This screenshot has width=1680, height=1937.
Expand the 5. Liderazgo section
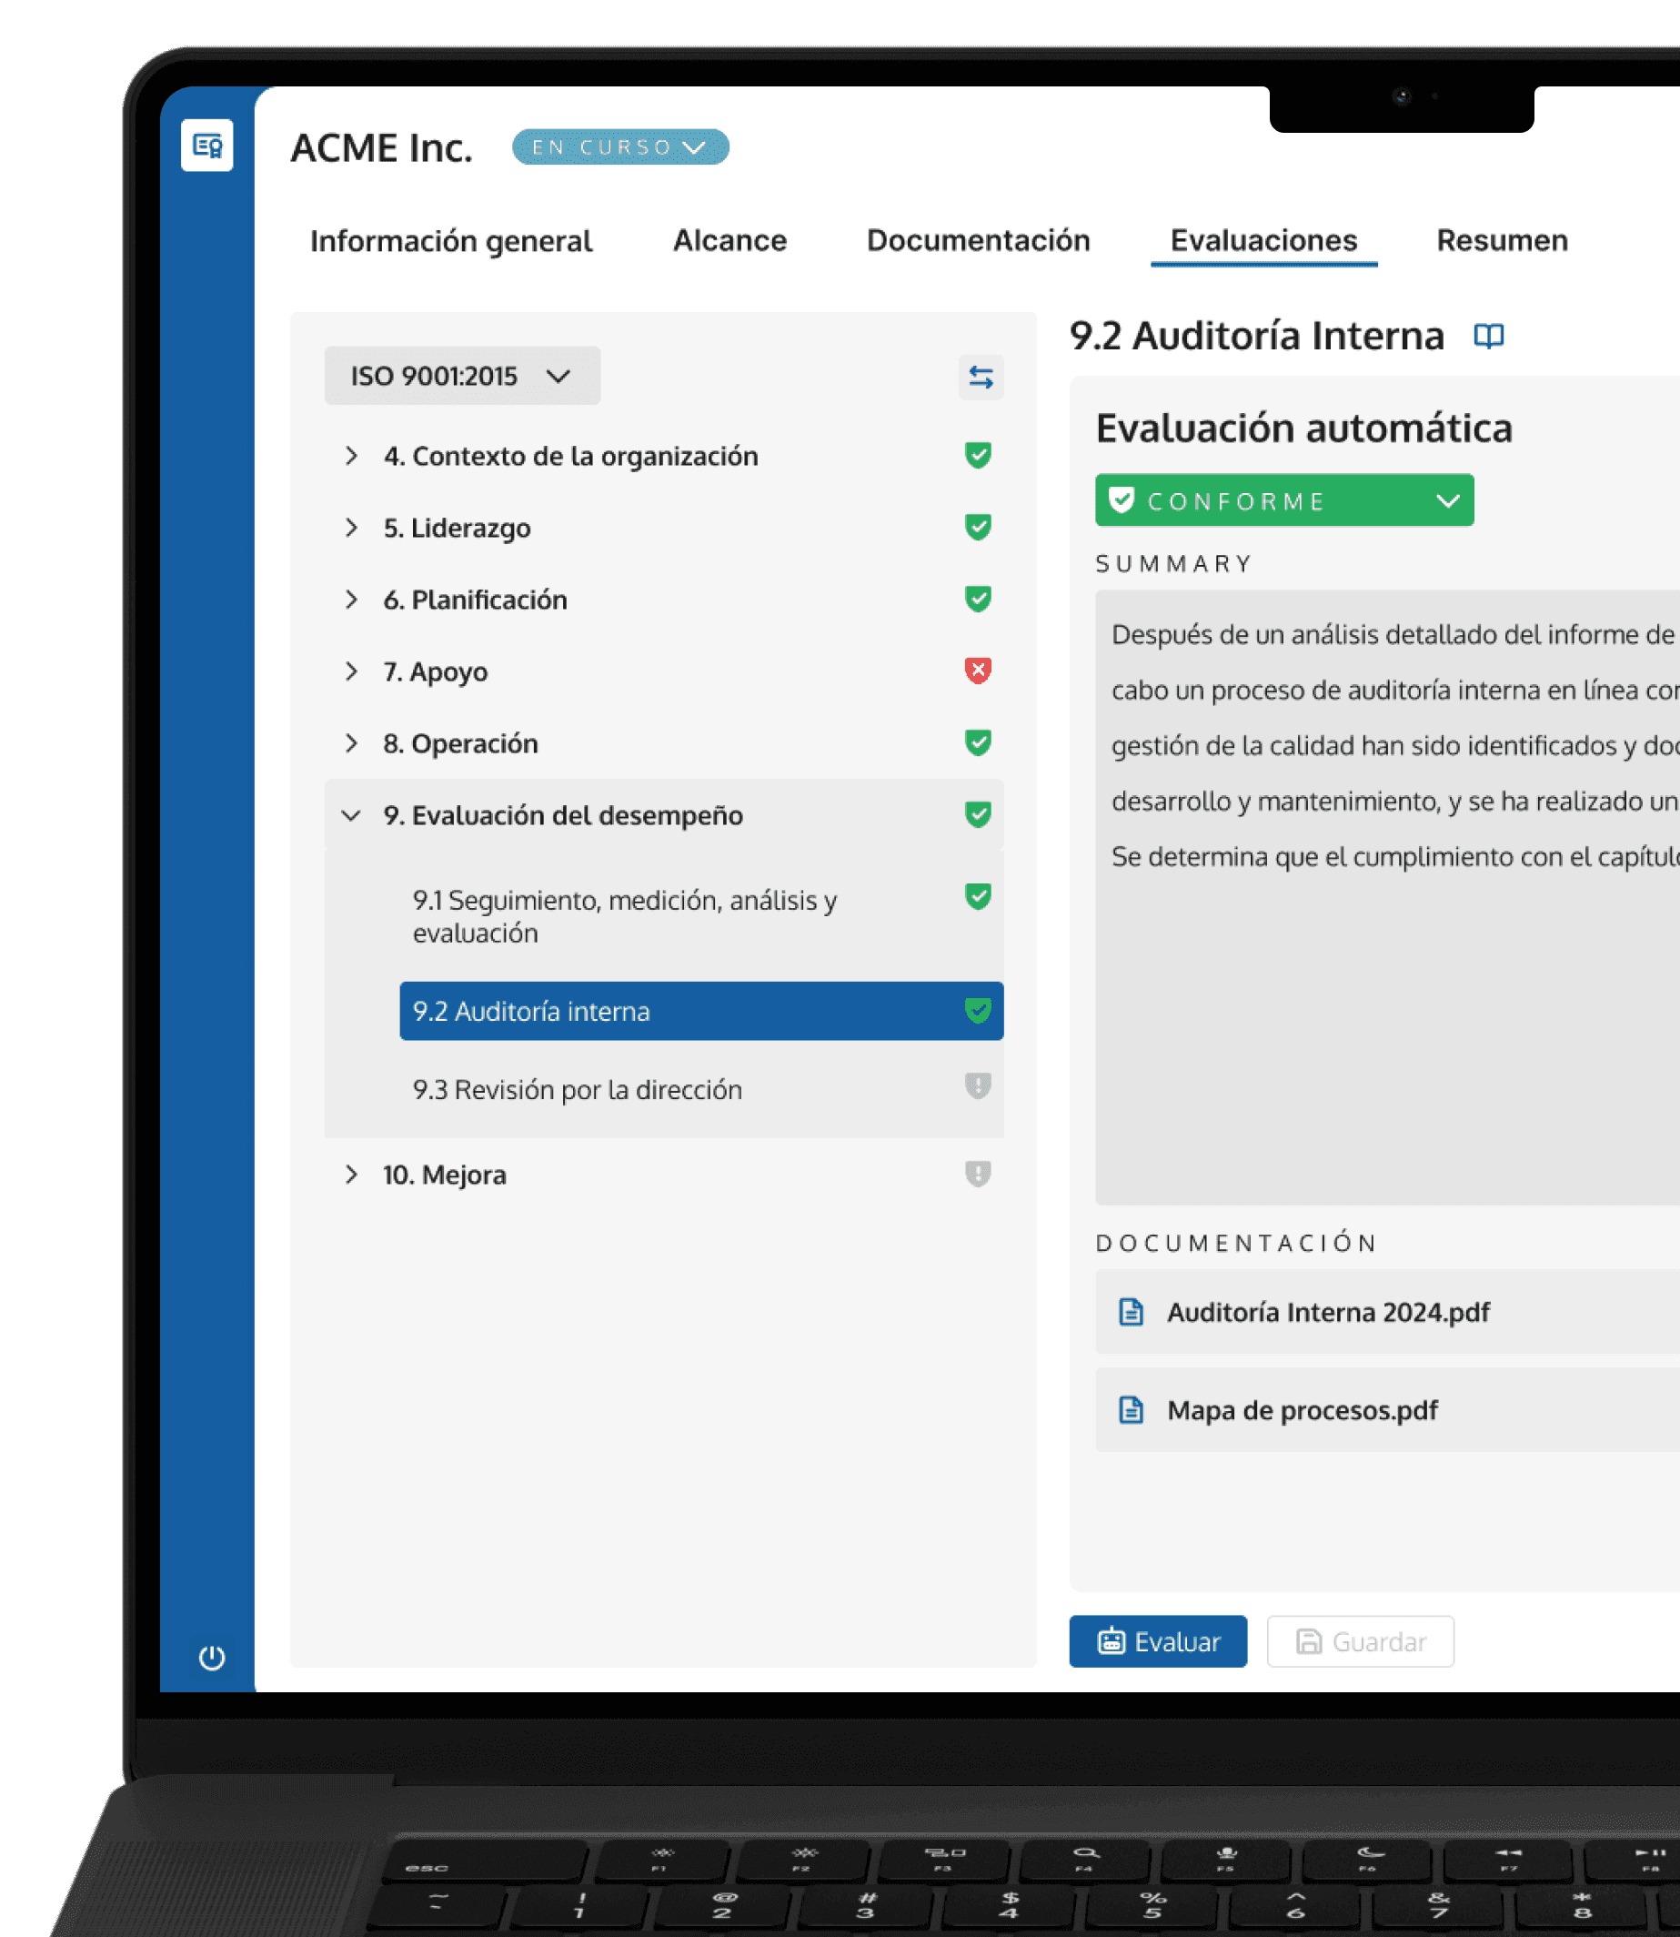click(352, 528)
